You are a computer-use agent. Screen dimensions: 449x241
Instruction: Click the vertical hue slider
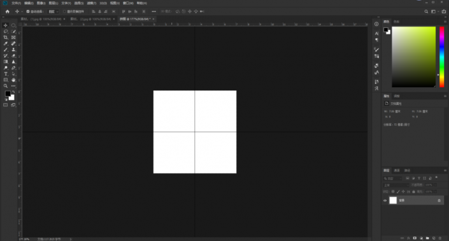click(442, 57)
